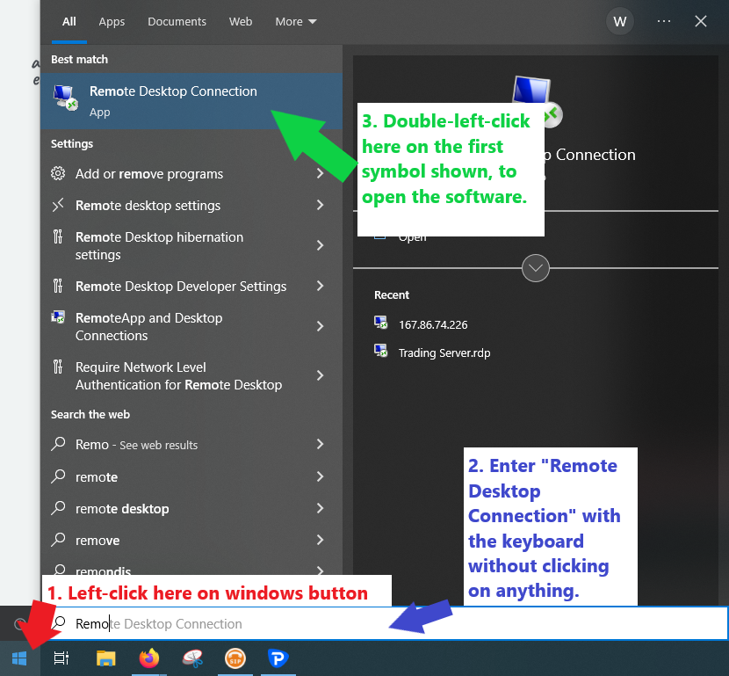The height and width of the screenshot is (676, 729).
Task: Select Remote Desktop hibernation settings result
Action: [x=191, y=245]
